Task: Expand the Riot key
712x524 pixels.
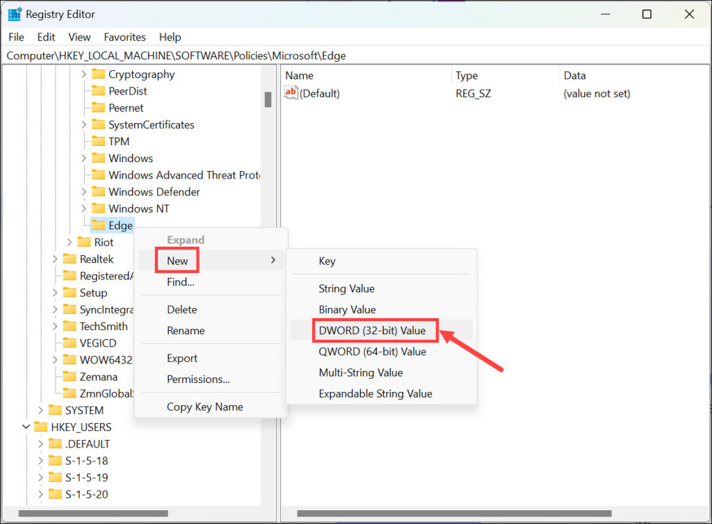Action: point(70,242)
